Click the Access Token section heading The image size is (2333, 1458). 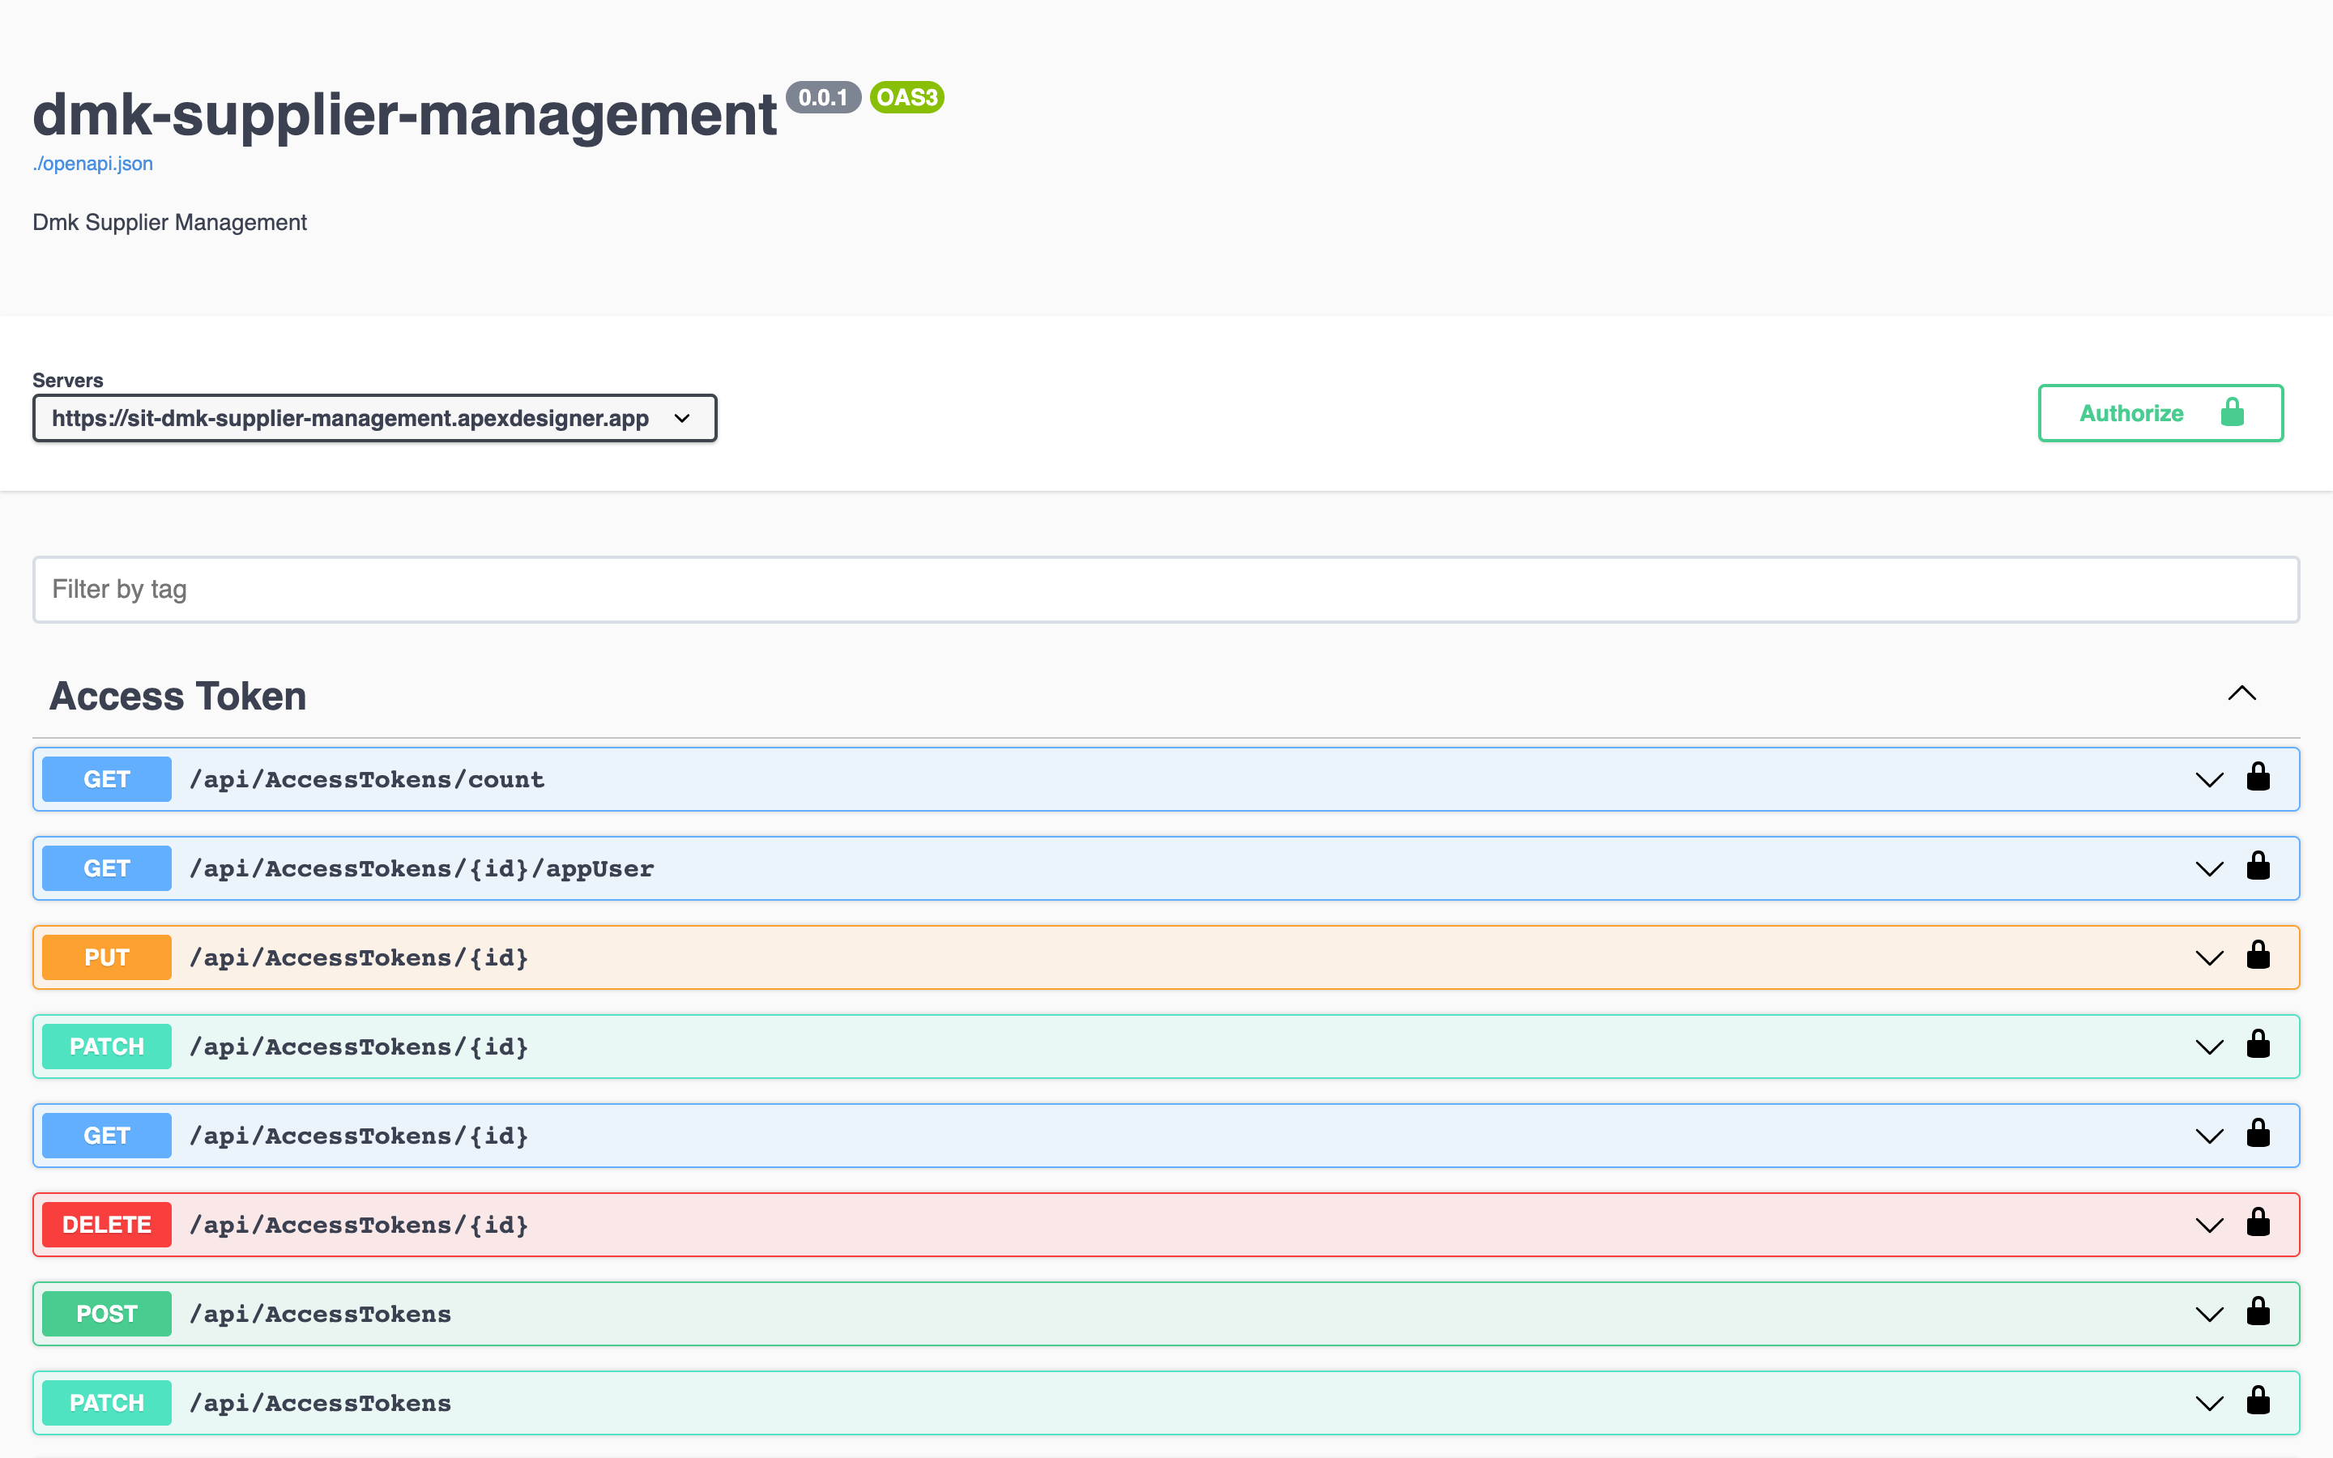(177, 697)
